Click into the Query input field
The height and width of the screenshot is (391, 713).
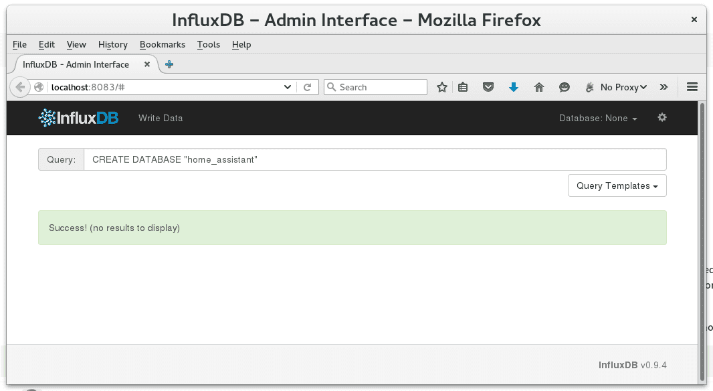tap(375, 159)
